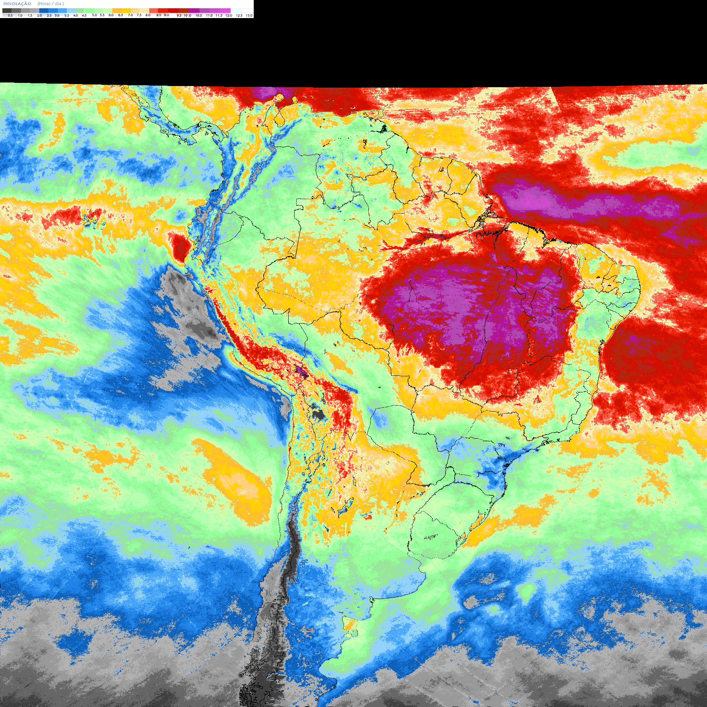Viewport: 707px width, 707px height.
Task: Click the 0.5 legend value
Action: [x=10, y=15]
